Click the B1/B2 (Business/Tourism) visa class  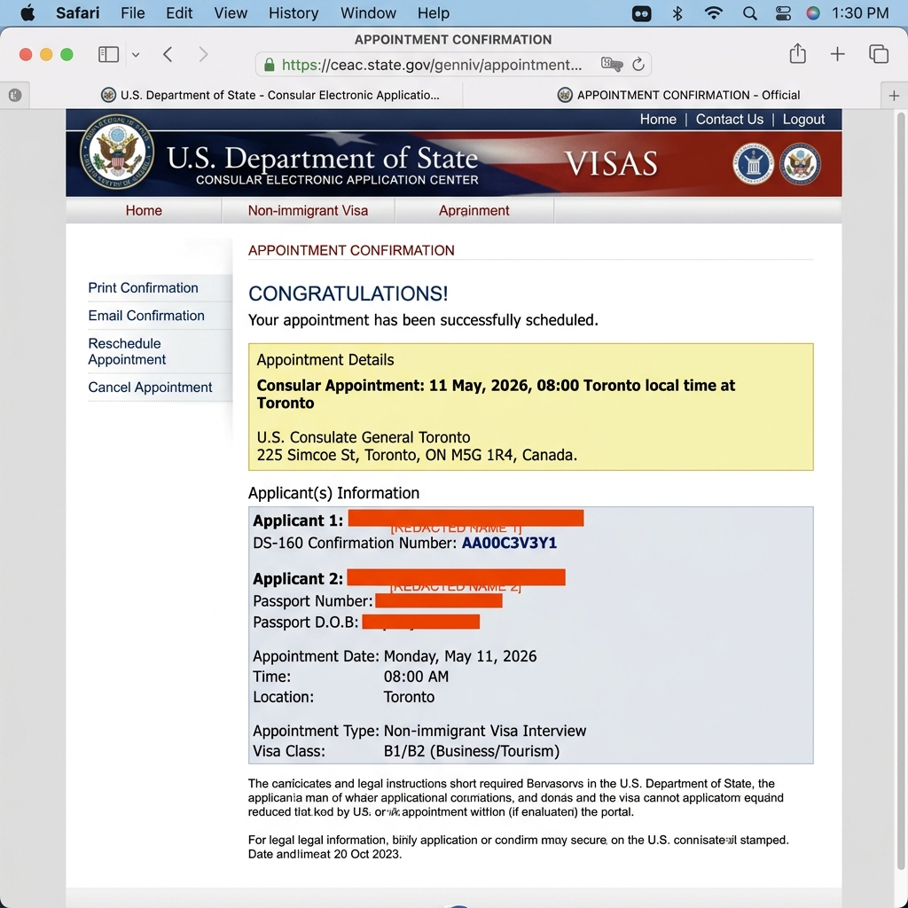pyautogui.click(x=472, y=751)
